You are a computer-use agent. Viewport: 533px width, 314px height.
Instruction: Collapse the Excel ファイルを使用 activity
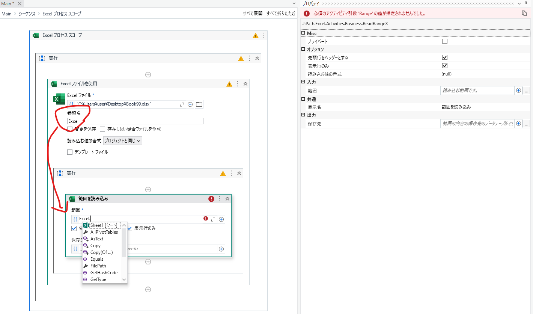click(x=245, y=84)
